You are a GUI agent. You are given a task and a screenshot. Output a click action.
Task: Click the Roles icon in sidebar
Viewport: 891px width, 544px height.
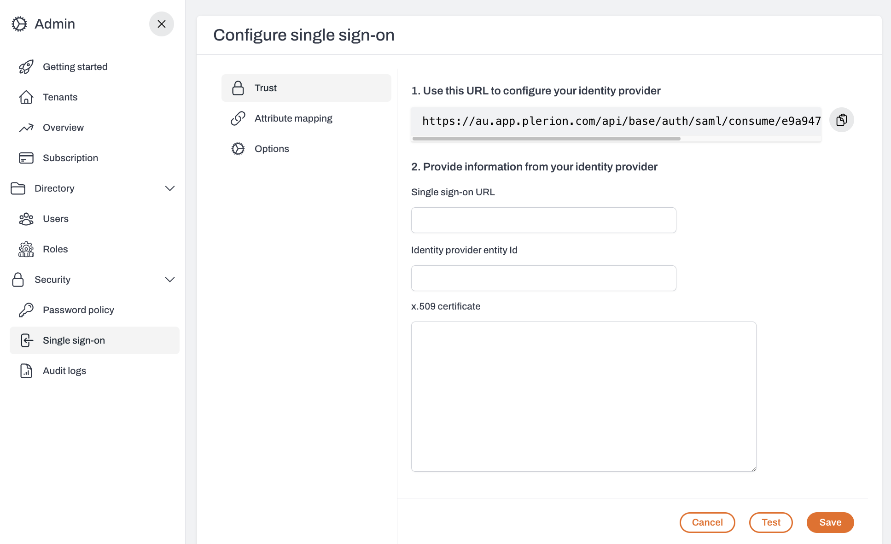pyautogui.click(x=26, y=249)
